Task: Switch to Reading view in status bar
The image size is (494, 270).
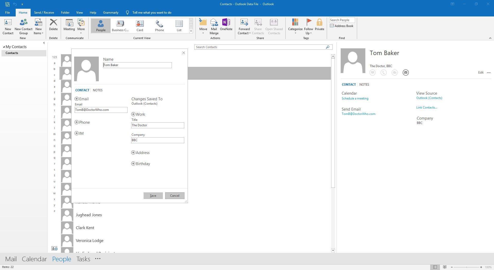Action: (x=445, y=267)
